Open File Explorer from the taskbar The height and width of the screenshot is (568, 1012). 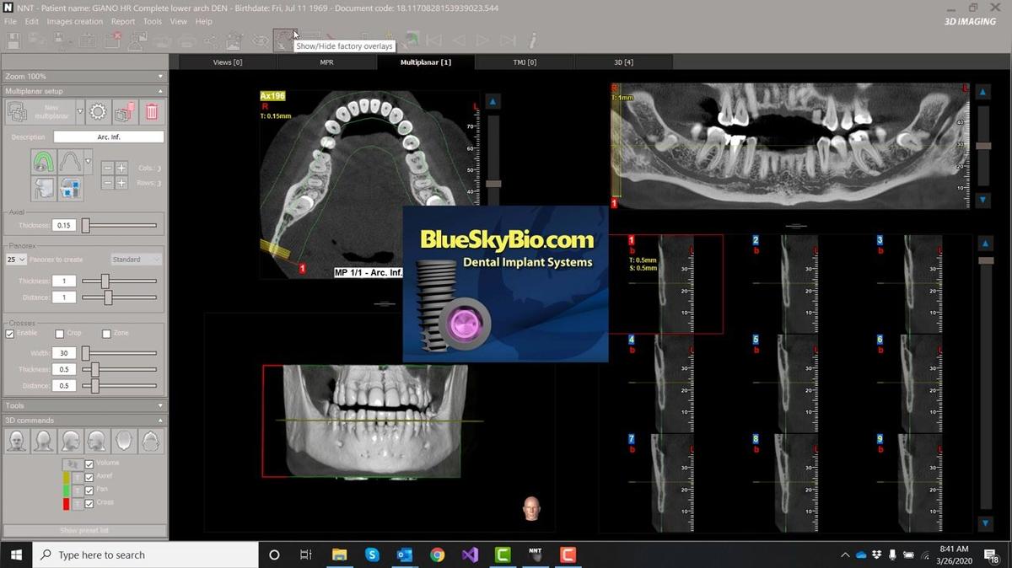pyautogui.click(x=339, y=555)
